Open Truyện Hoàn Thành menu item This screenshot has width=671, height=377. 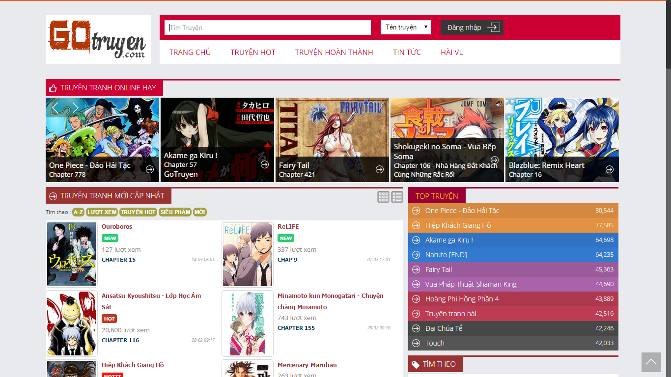[334, 52]
